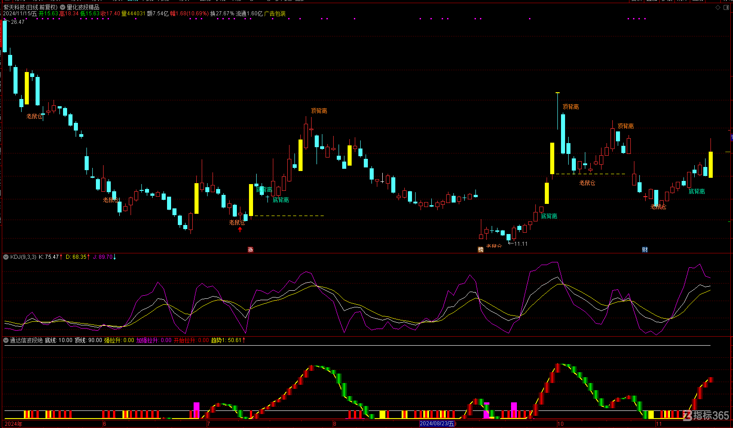Click the month 10 marker on time axis
Image resolution: width=733 pixels, height=428 pixels.
click(560, 423)
